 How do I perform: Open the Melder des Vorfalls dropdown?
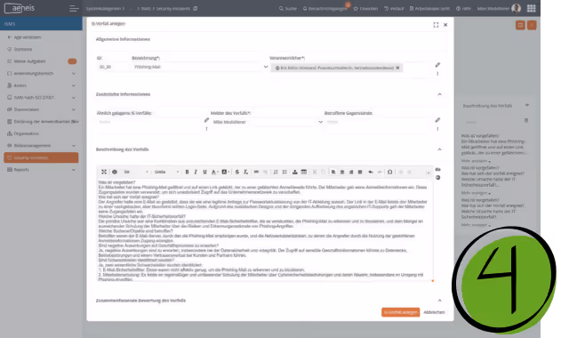tap(320, 122)
